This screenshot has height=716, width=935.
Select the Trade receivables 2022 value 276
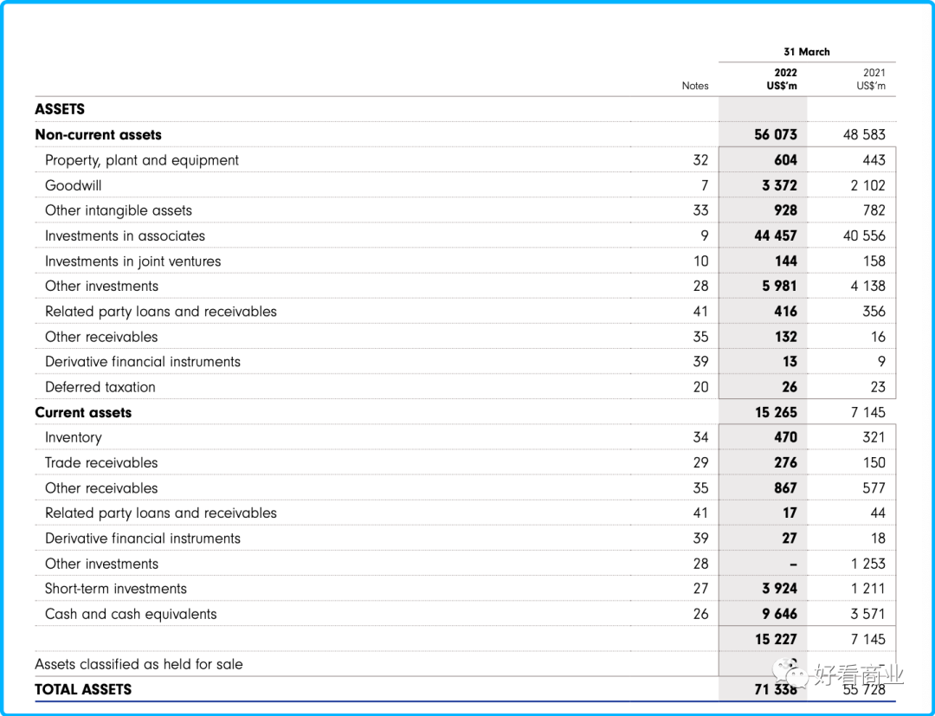(785, 463)
